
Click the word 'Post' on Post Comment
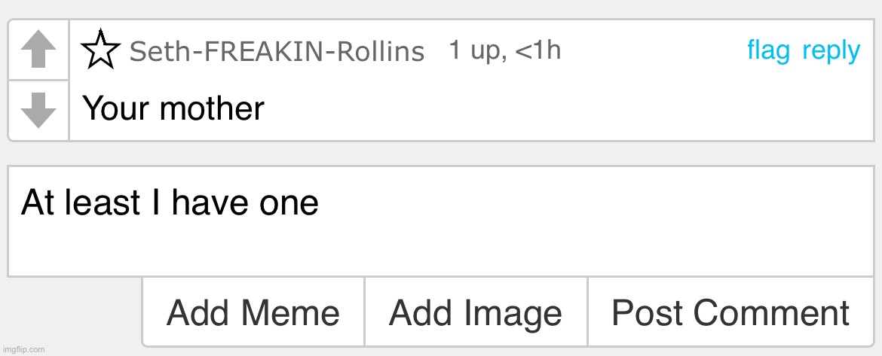coord(648,313)
